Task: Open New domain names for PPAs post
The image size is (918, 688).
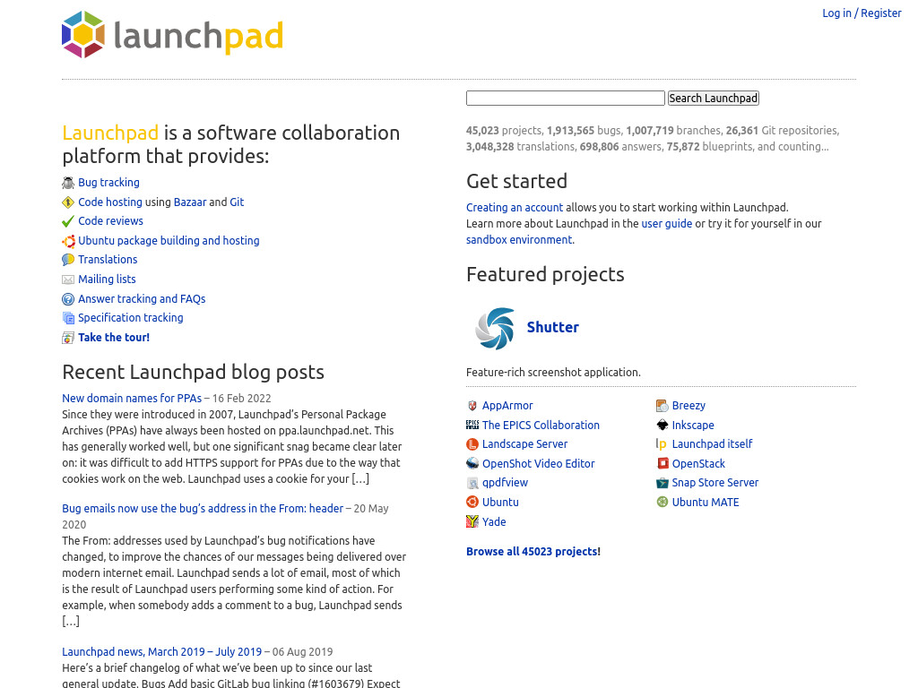Action: point(132,399)
